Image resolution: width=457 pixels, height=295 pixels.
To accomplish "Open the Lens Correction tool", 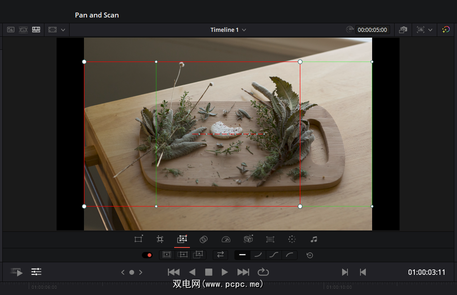I will (270, 239).
